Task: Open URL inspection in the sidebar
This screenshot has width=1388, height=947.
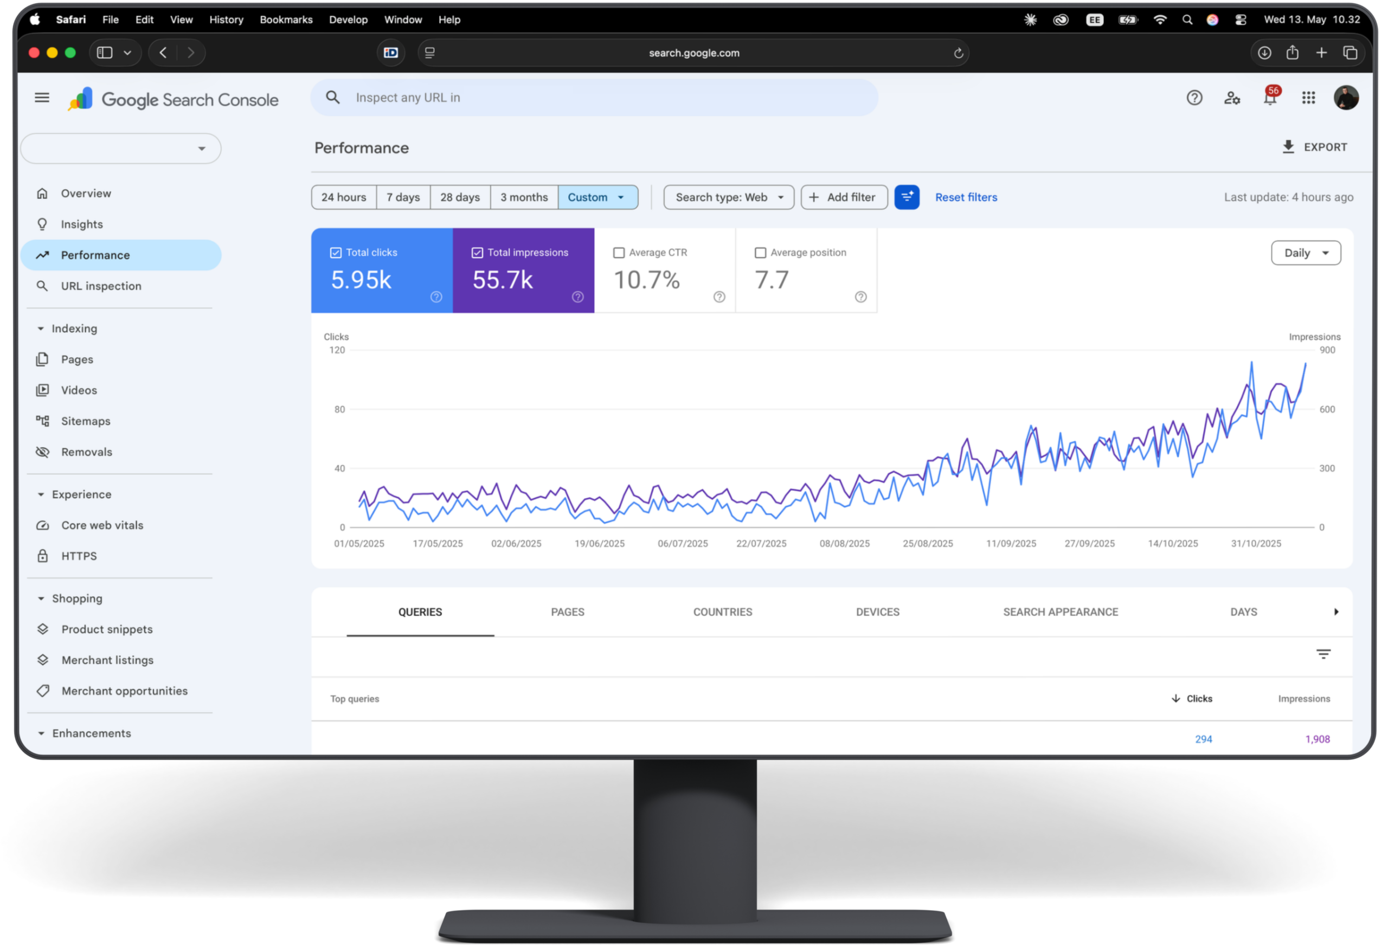Action: (121, 286)
